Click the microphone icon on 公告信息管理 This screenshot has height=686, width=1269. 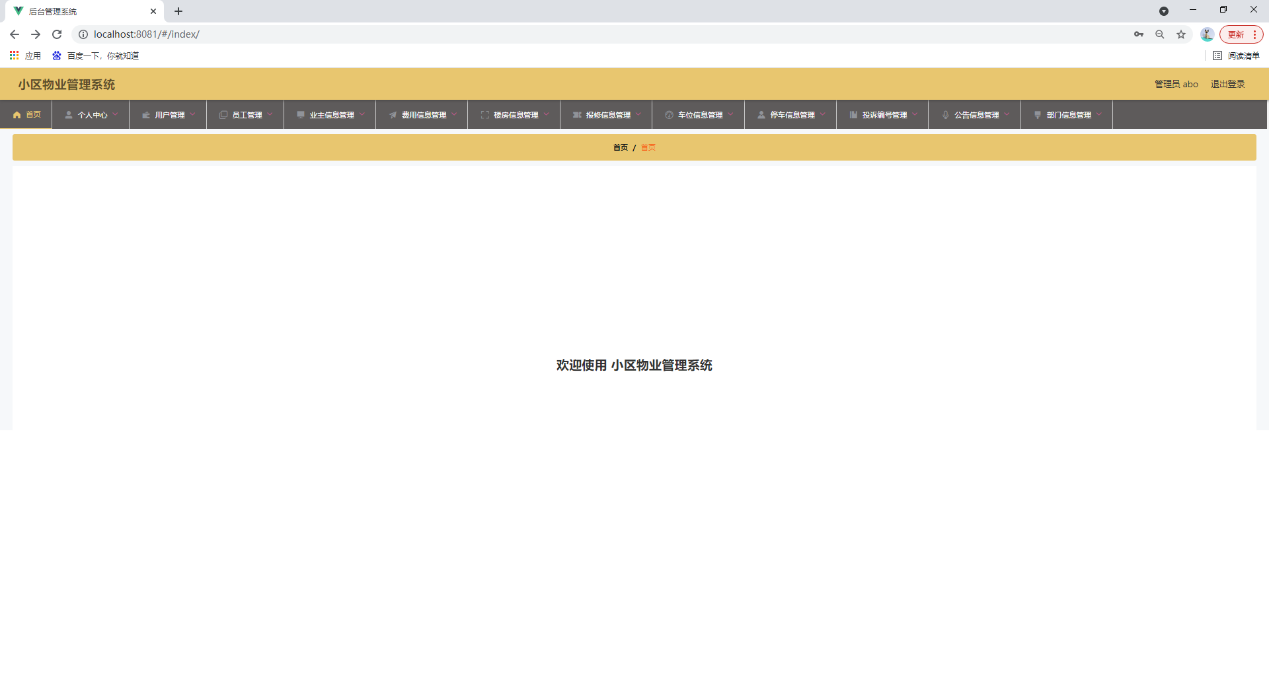(x=944, y=114)
